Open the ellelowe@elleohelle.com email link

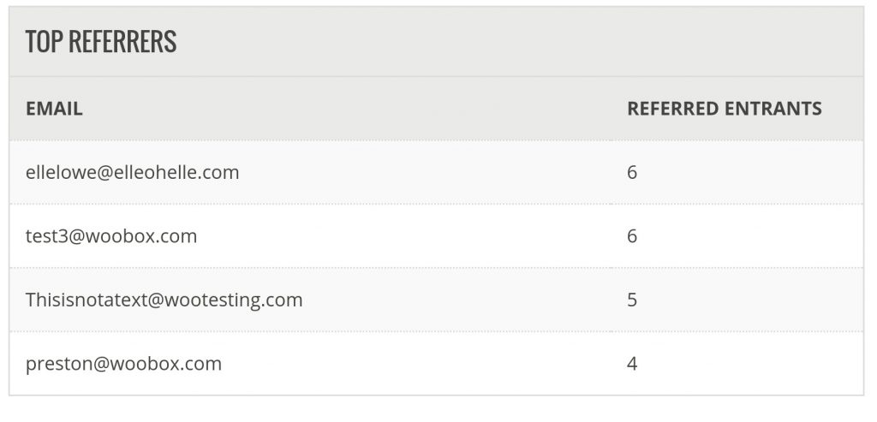click(x=132, y=172)
